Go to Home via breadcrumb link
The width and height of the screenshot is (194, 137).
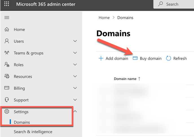coord(104,18)
